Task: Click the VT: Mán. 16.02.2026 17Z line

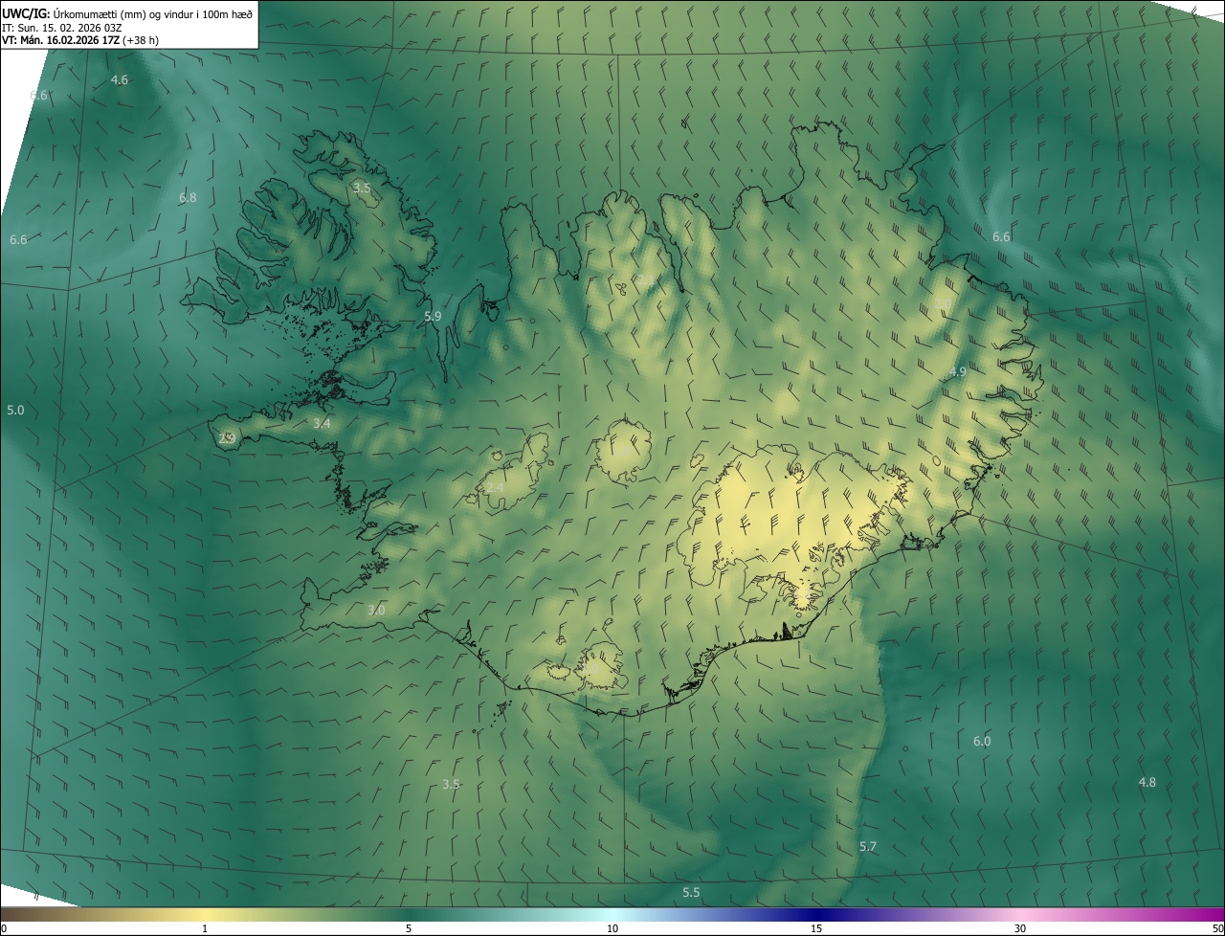Action: click(x=80, y=40)
